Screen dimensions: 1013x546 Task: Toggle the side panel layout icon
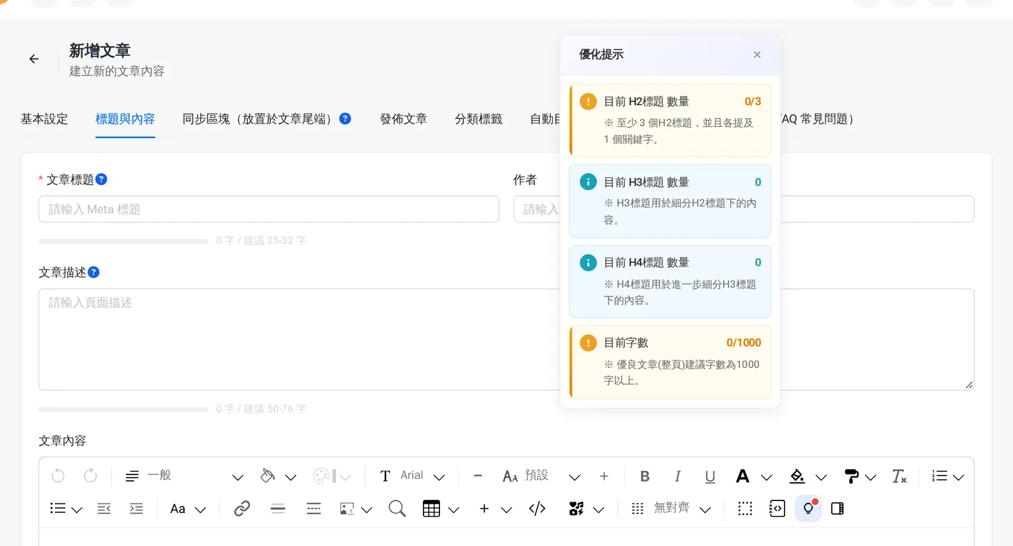pos(837,509)
